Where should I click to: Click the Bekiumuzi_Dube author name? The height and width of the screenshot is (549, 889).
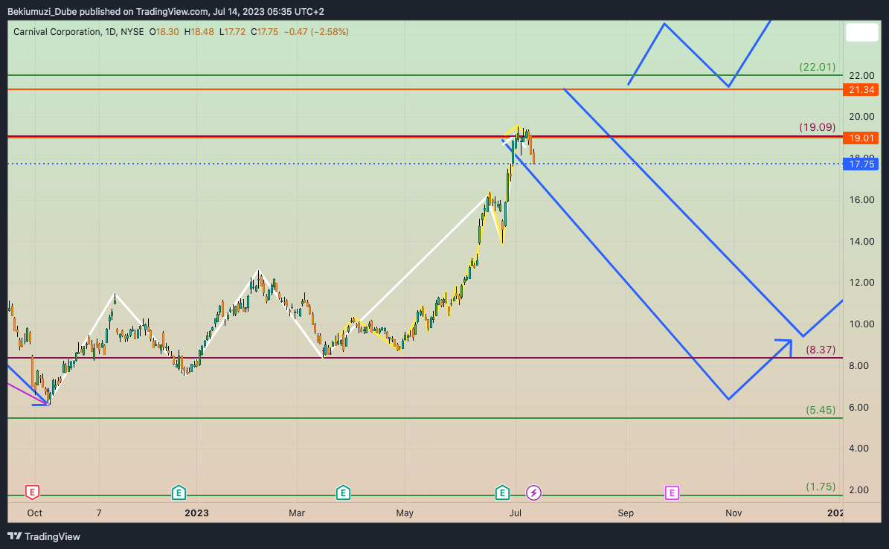click(42, 11)
